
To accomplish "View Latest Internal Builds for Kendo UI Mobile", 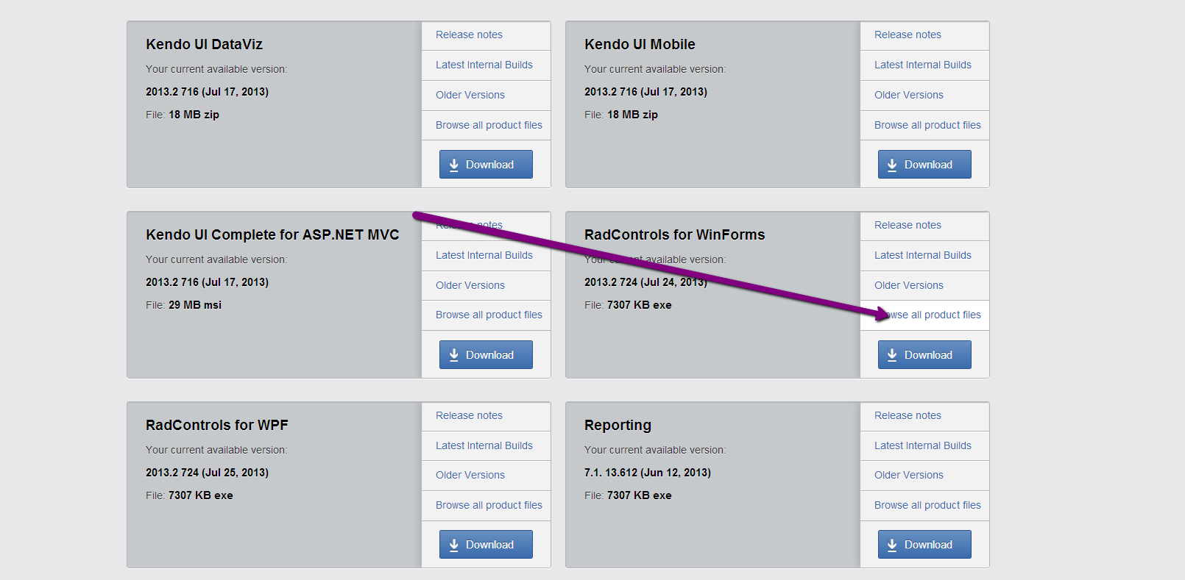I will (x=922, y=65).
